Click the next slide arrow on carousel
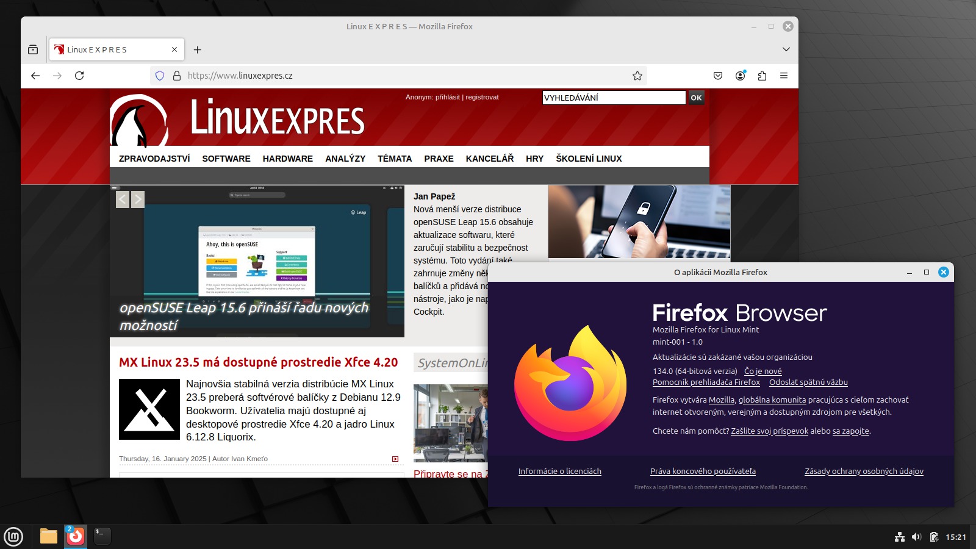 click(x=138, y=199)
